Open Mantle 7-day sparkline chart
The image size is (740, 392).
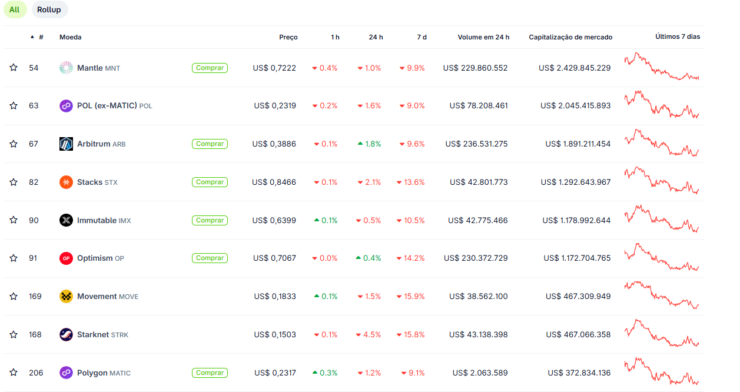pyautogui.click(x=662, y=66)
